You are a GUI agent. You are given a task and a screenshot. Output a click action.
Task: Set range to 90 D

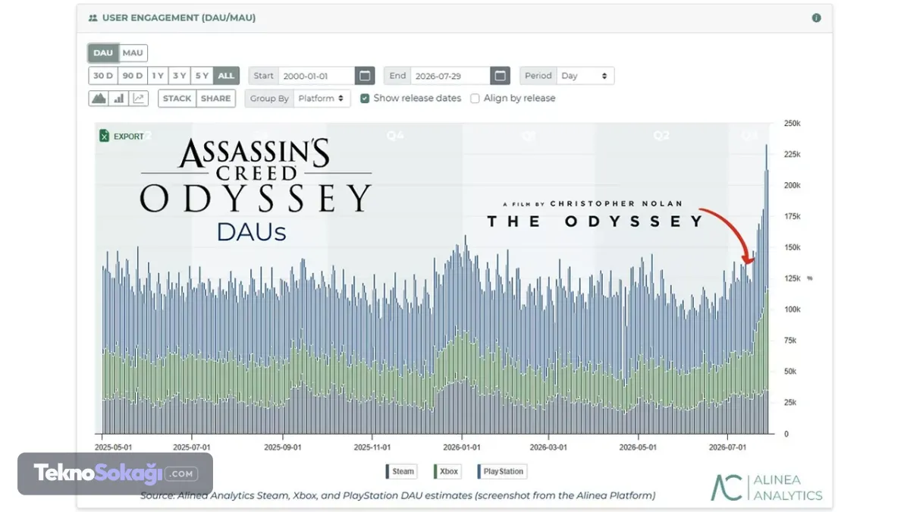tap(132, 76)
